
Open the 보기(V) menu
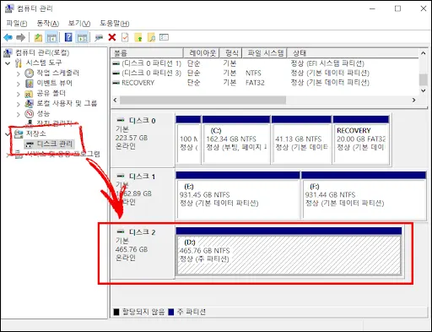79,24
